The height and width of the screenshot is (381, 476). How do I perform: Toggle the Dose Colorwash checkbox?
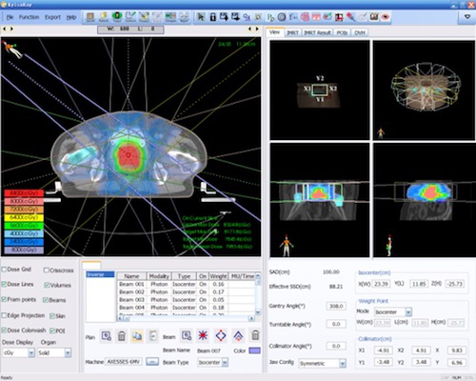tap(4, 331)
